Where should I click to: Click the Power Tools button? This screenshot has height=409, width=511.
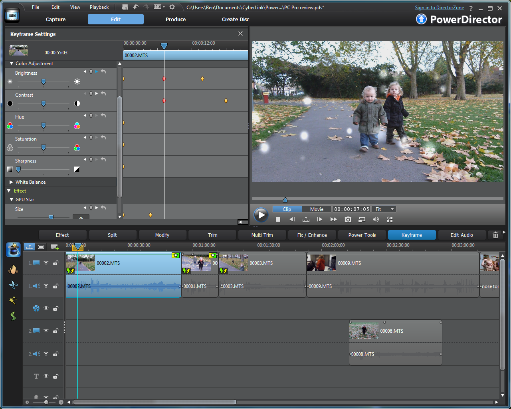click(x=362, y=235)
